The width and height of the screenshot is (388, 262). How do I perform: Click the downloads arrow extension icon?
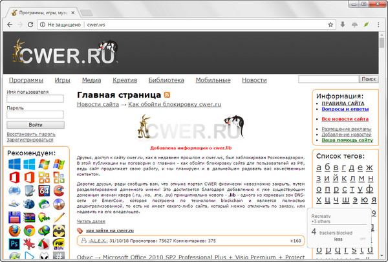pyautogui.click(x=342, y=25)
